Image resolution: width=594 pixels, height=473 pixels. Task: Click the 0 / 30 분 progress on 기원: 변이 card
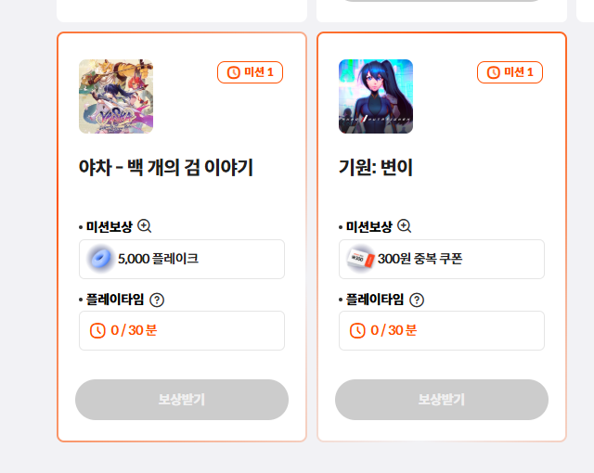(394, 330)
